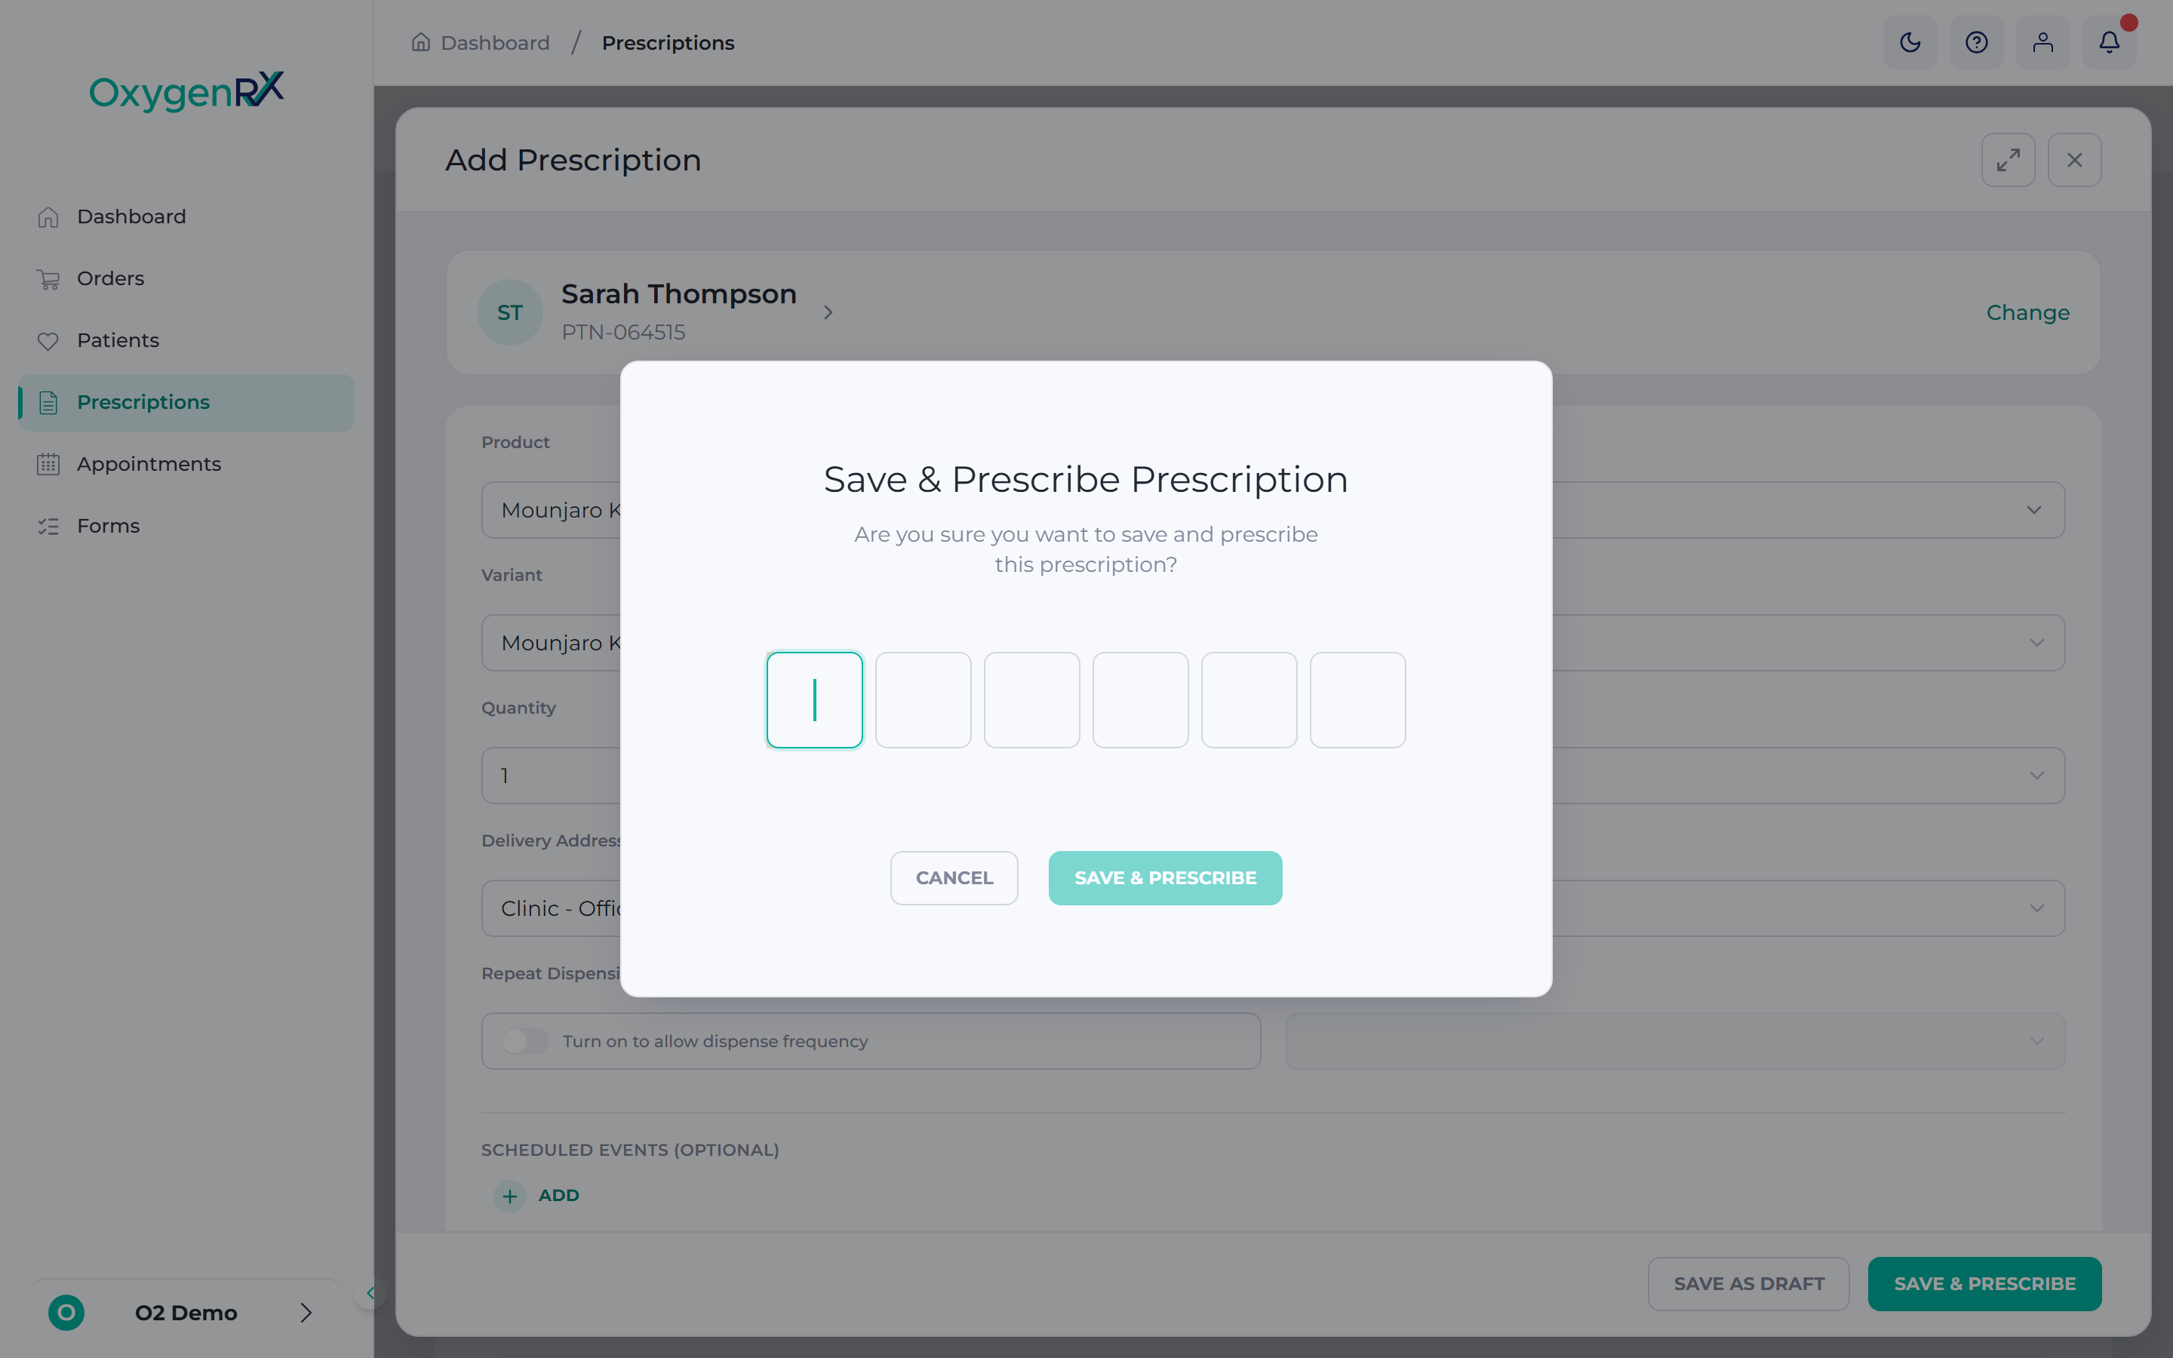Expand the Quantity row dropdown arrow
Screen dimensions: 2173x1358
tap(2036, 776)
